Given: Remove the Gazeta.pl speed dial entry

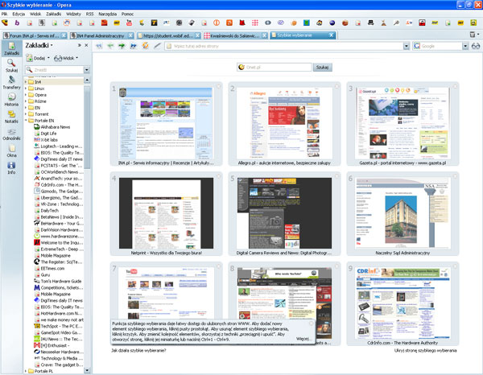Looking at the screenshot, I should [x=456, y=87].
